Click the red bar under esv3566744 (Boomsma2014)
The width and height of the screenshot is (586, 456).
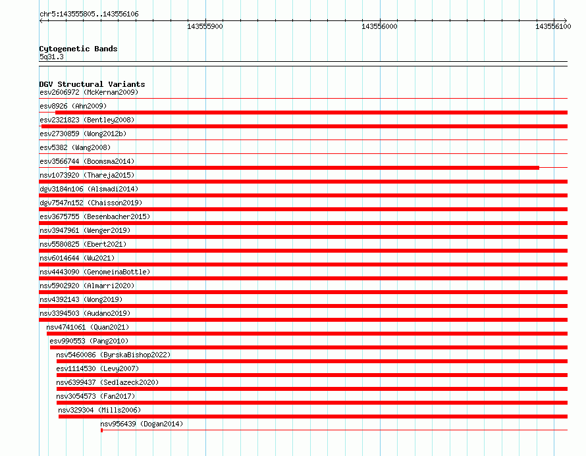coord(304,168)
